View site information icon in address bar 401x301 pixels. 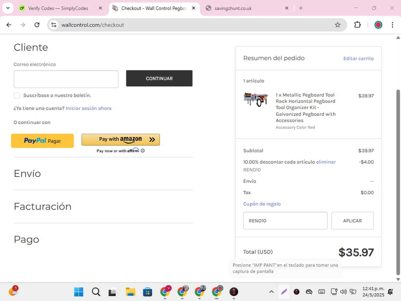point(54,25)
